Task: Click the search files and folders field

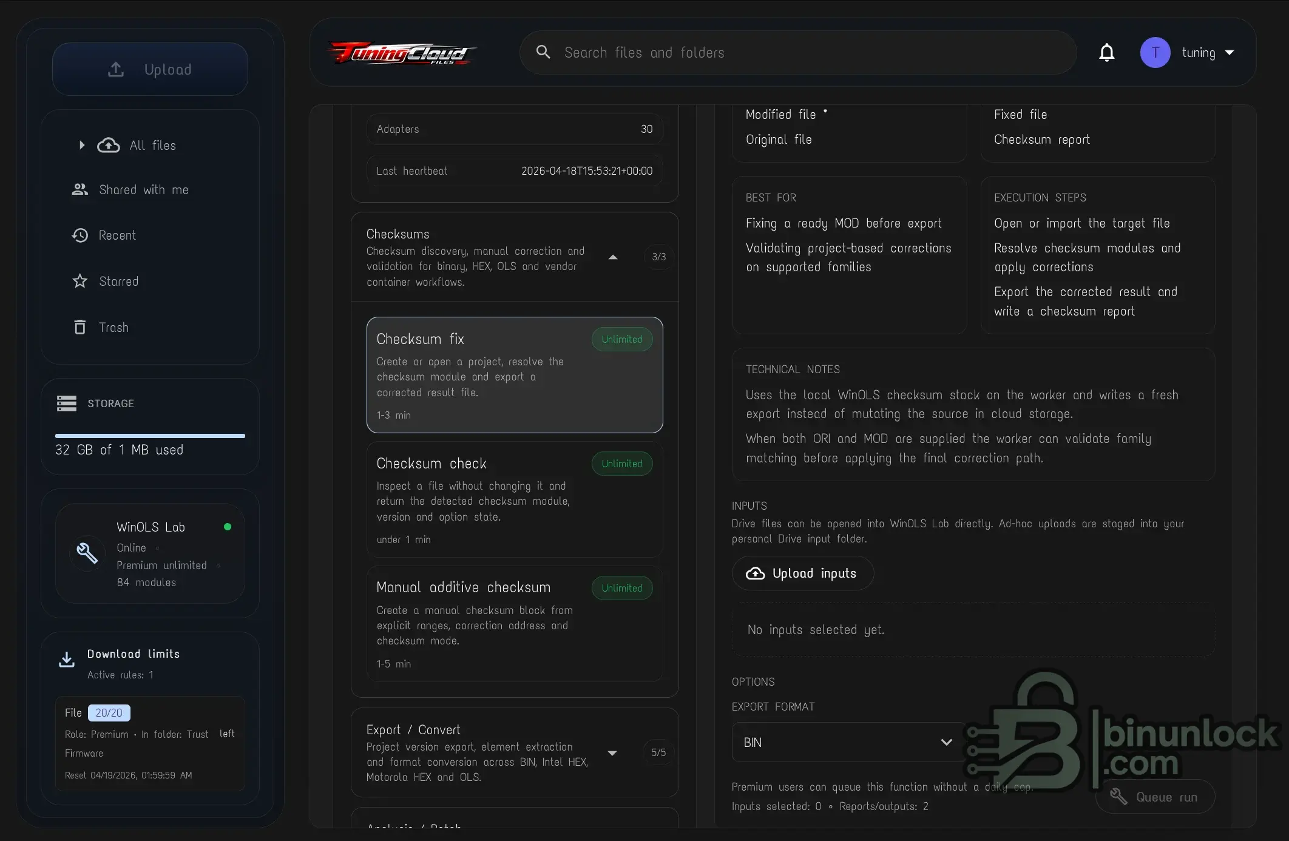Action: click(x=789, y=53)
